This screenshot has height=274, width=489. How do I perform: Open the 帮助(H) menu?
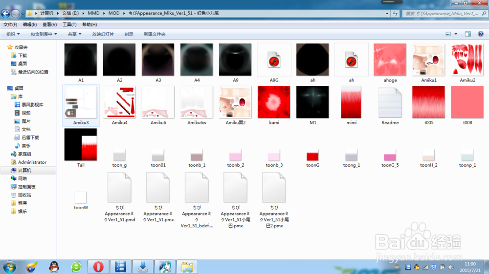tap(89, 24)
